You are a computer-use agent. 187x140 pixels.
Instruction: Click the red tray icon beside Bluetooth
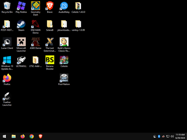coord(163,137)
